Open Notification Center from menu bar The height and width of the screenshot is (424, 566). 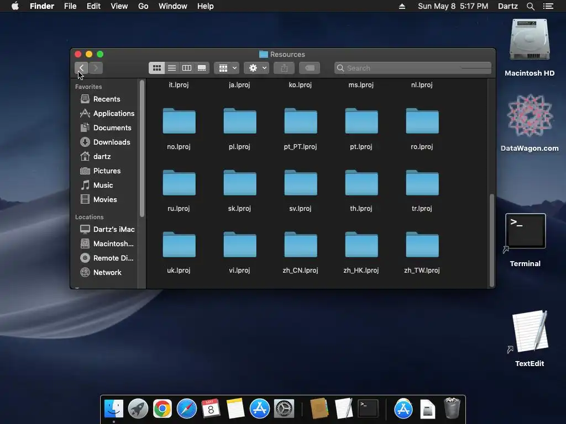click(x=548, y=6)
